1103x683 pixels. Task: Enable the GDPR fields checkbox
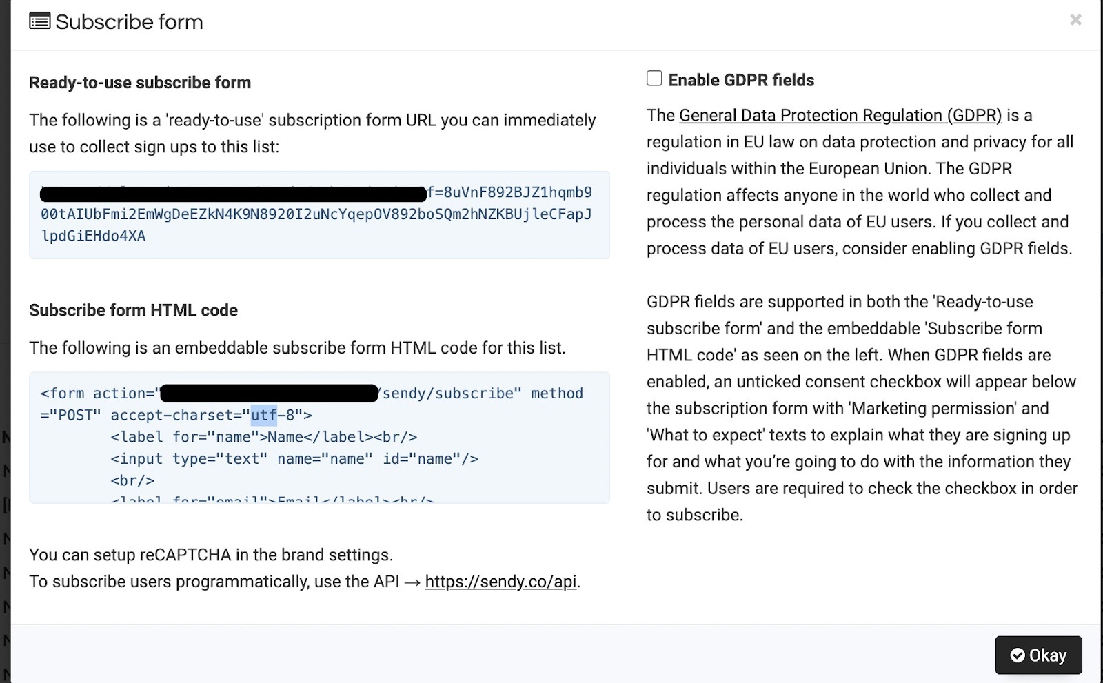[654, 79]
